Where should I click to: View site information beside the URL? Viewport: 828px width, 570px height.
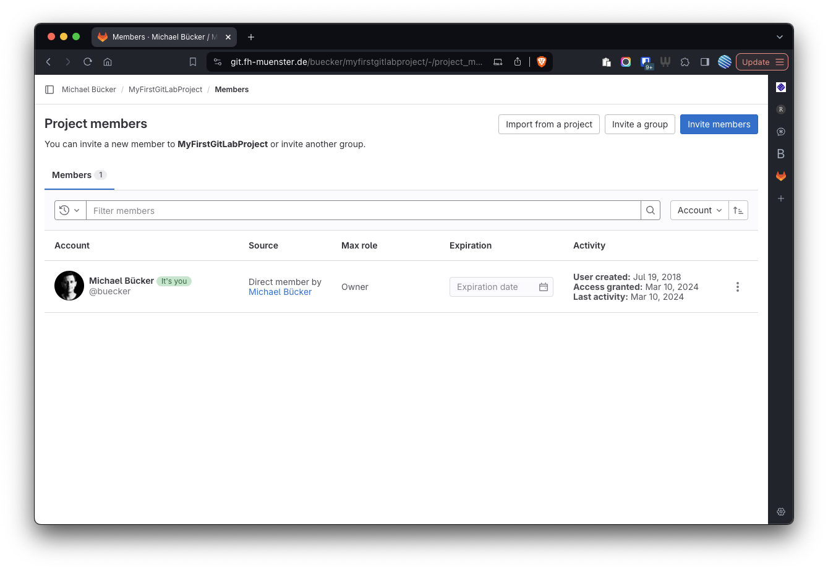pyautogui.click(x=218, y=62)
